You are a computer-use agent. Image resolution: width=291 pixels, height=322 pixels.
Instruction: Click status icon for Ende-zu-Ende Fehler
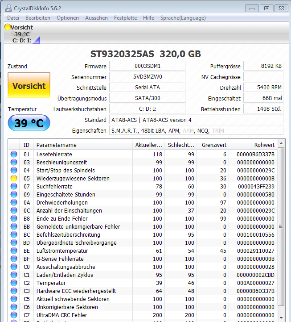pyautogui.click(x=14, y=218)
